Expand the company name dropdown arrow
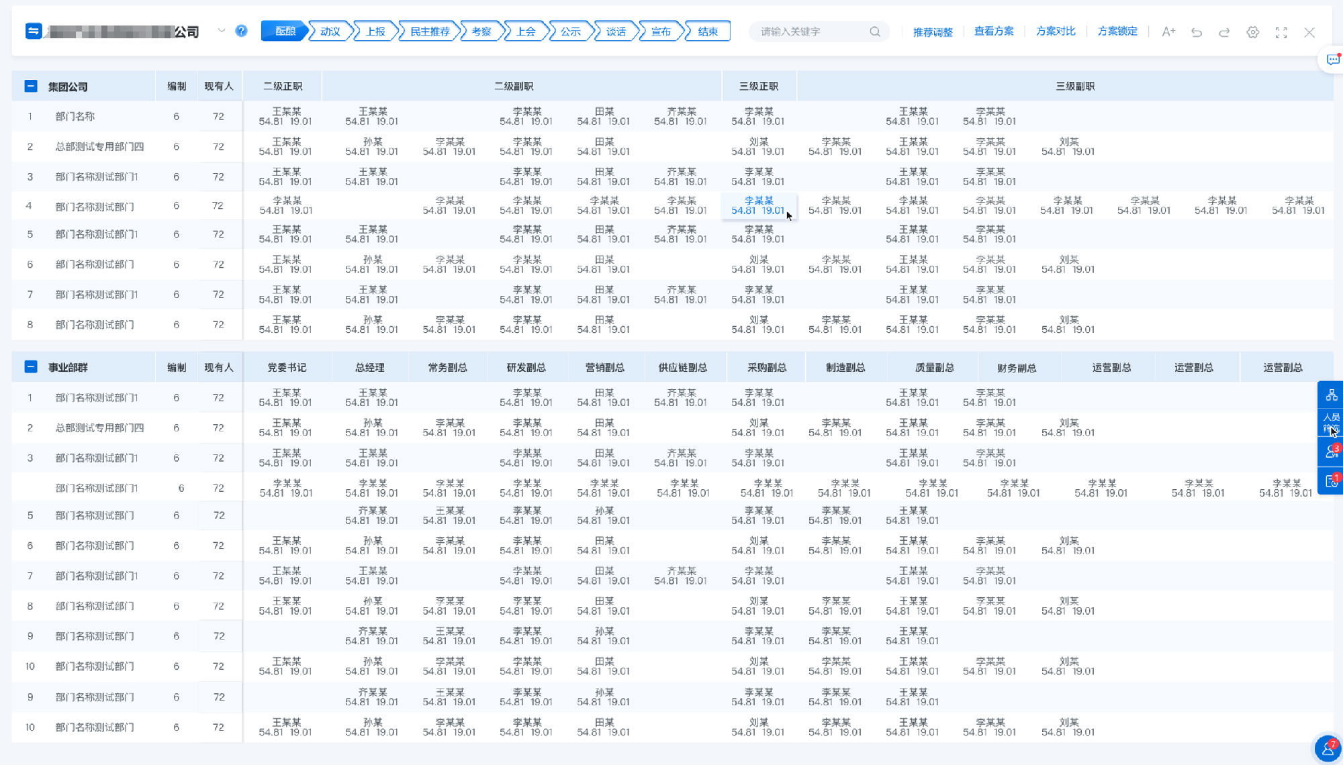Screen dimensions: 1343x765 point(221,31)
